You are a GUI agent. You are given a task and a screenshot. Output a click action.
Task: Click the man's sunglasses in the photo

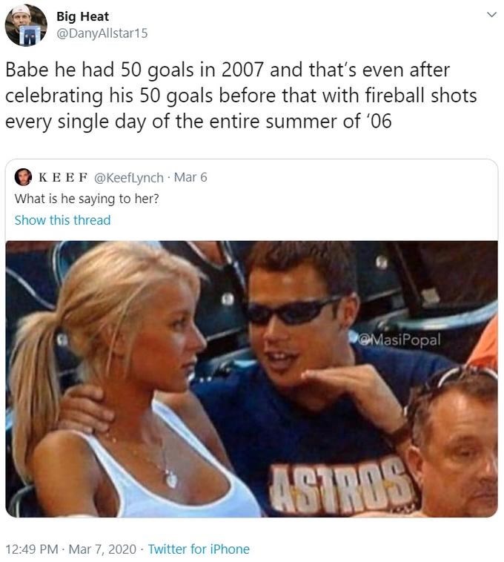(294, 311)
